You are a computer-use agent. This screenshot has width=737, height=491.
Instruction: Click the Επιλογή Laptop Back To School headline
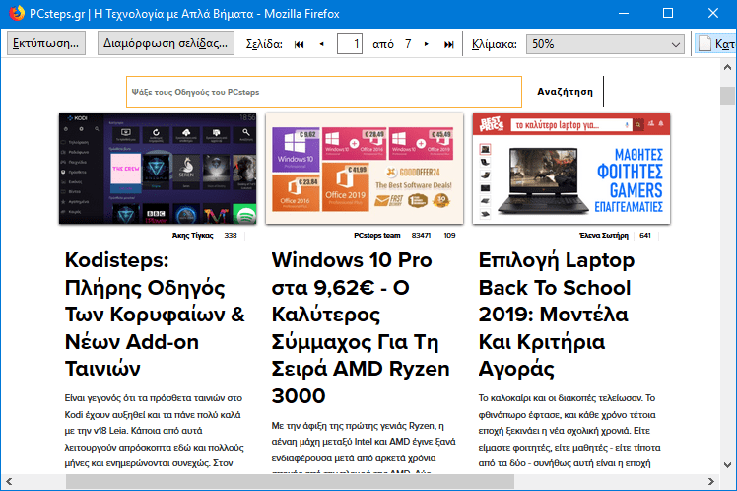click(557, 315)
